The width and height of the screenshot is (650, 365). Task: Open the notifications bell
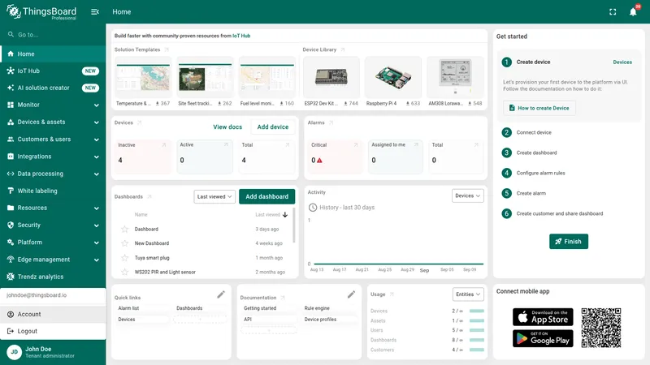pos(633,12)
